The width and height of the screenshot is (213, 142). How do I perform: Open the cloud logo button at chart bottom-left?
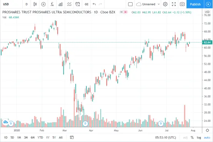[5, 122]
